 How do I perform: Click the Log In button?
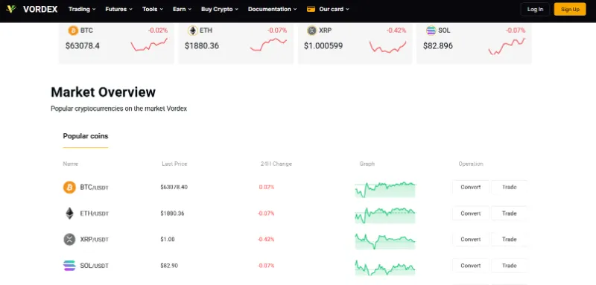535,9
